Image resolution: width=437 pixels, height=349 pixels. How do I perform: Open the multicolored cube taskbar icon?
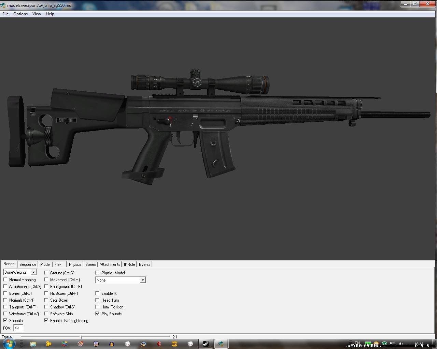point(65,344)
